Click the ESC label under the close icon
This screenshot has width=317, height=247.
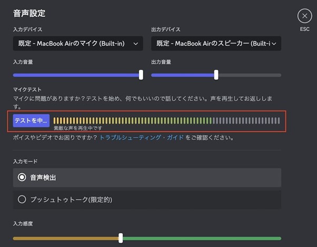[x=305, y=29]
